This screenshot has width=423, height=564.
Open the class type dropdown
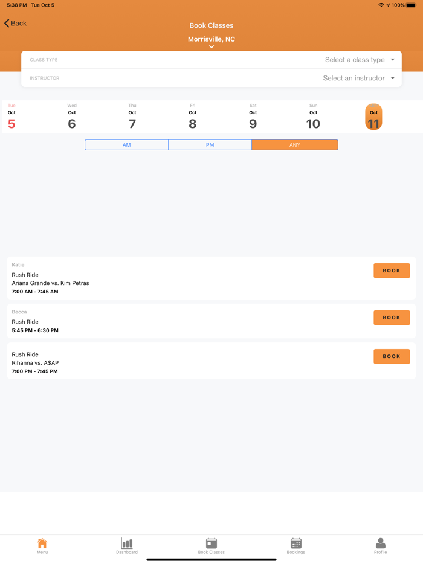360,60
